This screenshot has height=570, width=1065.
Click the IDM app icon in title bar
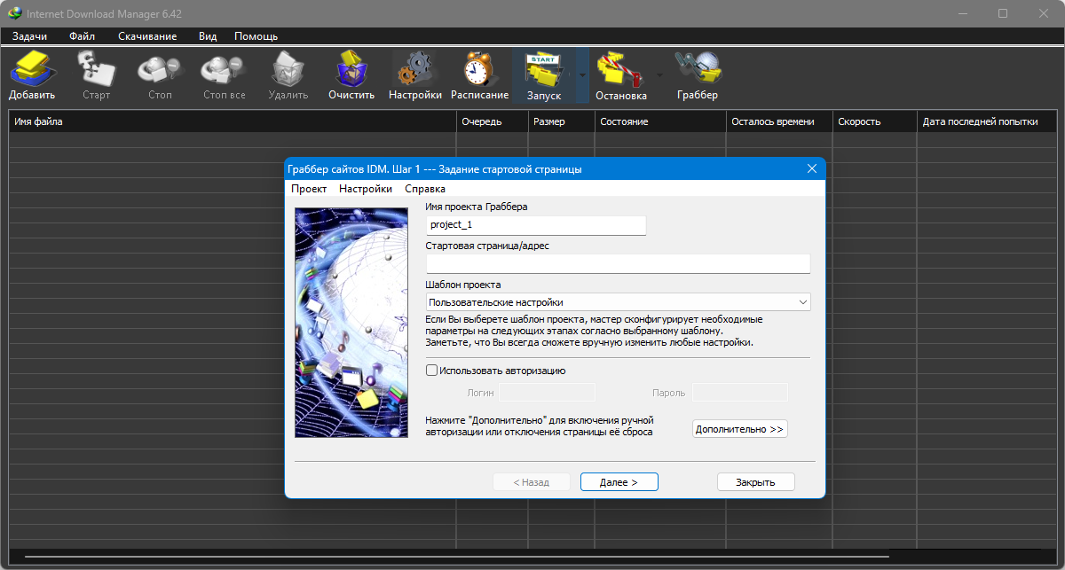coord(13,13)
